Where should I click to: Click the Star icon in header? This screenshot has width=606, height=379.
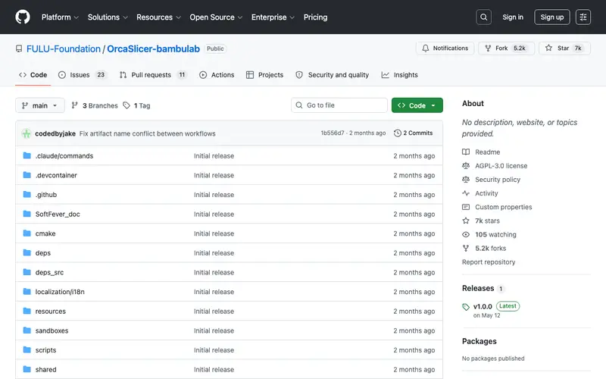tap(548, 48)
